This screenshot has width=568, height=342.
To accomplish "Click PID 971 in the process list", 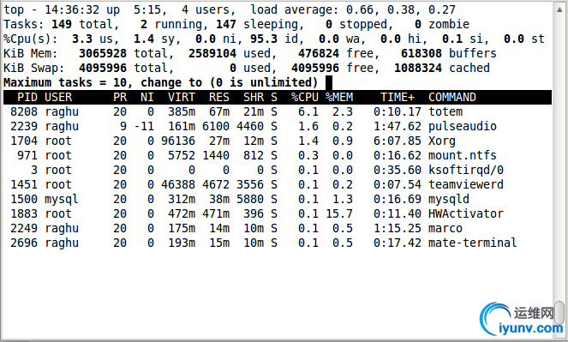I will (x=27, y=155).
